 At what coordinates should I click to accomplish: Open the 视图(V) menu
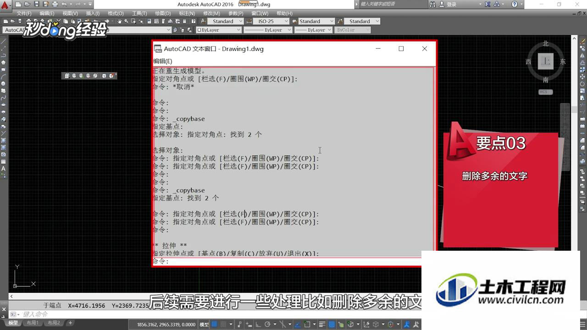tap(70, 13)
